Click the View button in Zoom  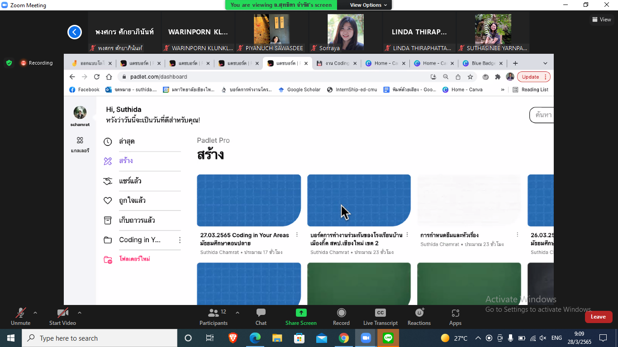tap(602, 19)
